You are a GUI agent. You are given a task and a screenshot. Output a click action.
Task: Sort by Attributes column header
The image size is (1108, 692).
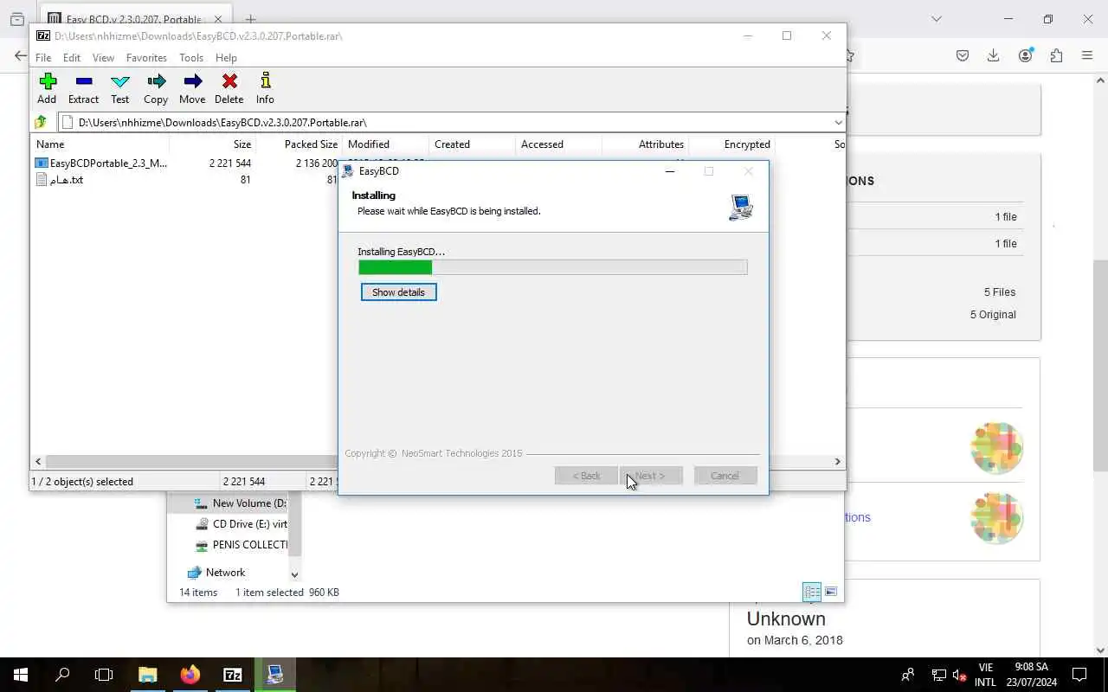(645, 144)
